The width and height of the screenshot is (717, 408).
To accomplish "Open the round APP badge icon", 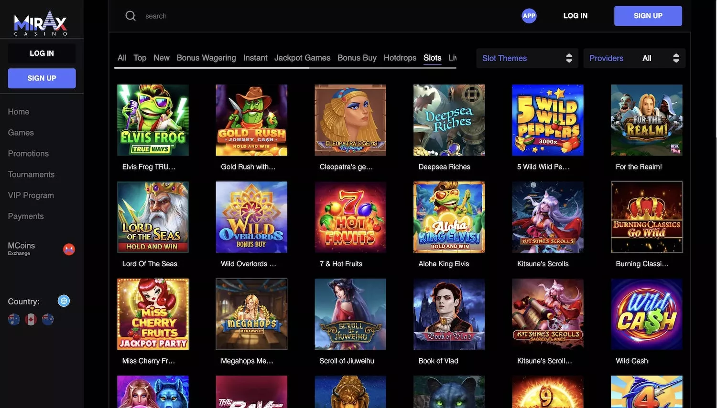I will [529, 16].
